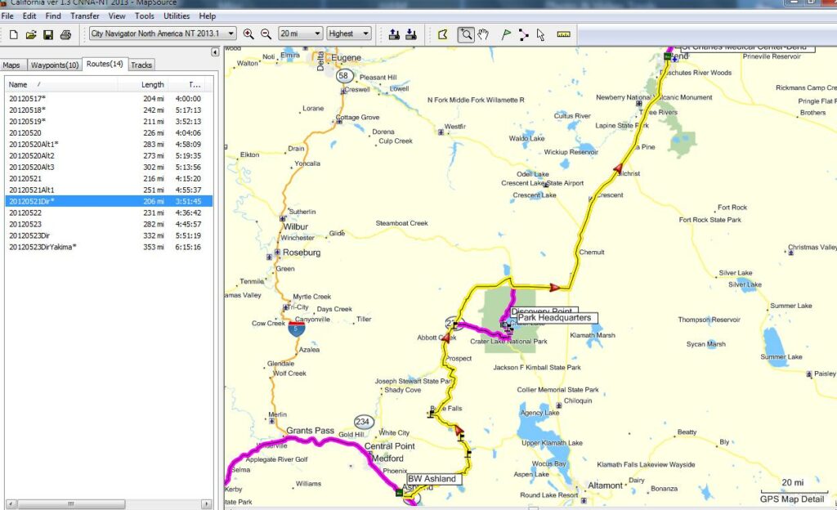Select the Route tool
Image resolution: width=837 pixels, height=510 pixels.
tap(523, 34)
